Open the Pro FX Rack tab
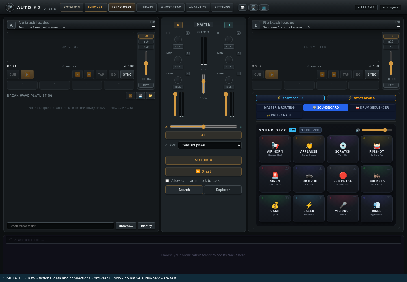 [x=279, y=115]
